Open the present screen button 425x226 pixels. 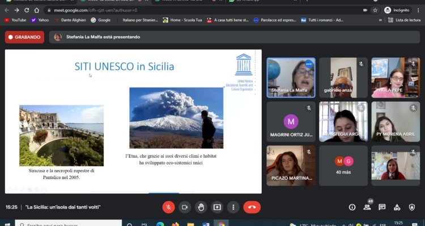[217, 207]
